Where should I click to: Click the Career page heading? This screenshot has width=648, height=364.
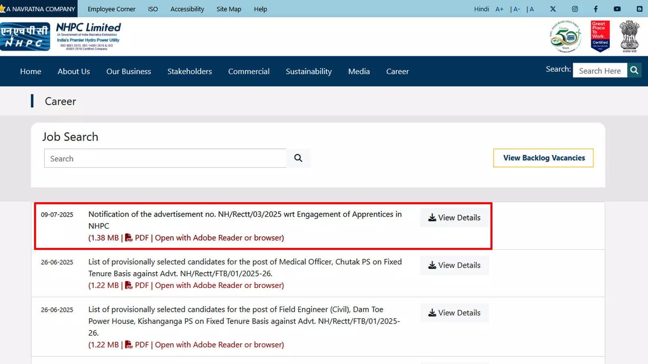[x=60, y=101]
